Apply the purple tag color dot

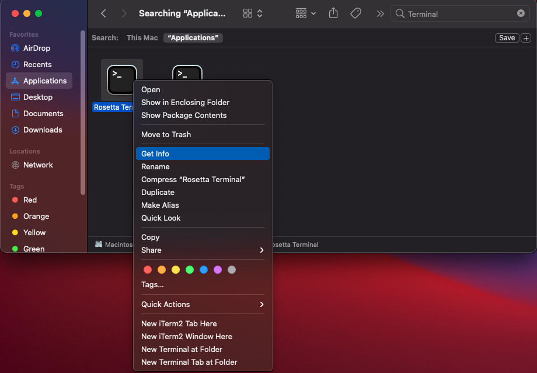coord(218,270)
